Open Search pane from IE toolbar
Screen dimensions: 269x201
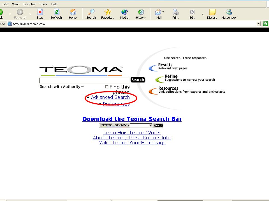(91, 12)
